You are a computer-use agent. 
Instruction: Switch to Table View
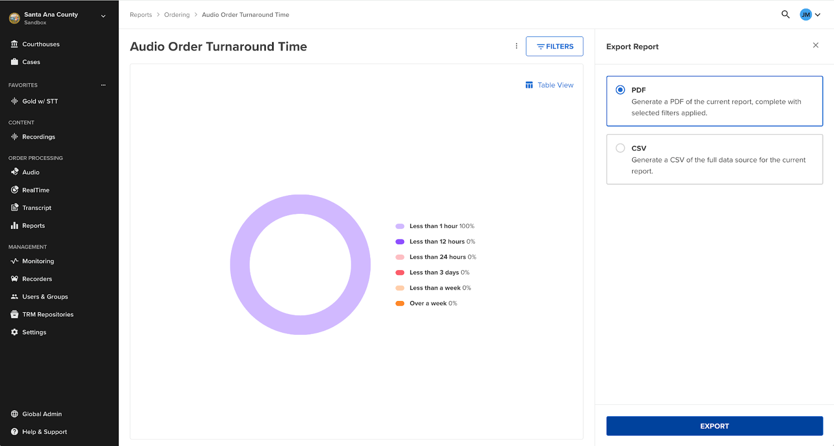(549, 85)
